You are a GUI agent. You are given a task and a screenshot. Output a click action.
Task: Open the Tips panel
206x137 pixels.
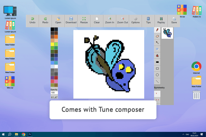click(148, 21)
